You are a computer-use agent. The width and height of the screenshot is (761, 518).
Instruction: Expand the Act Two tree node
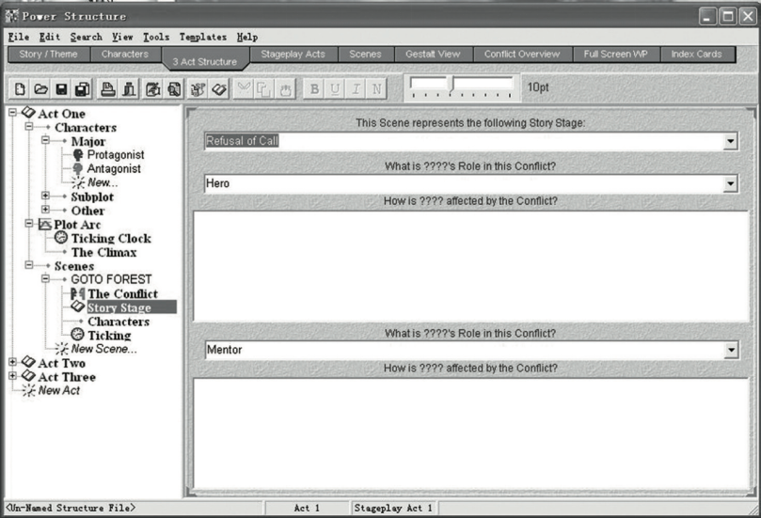tap(13, 362)
